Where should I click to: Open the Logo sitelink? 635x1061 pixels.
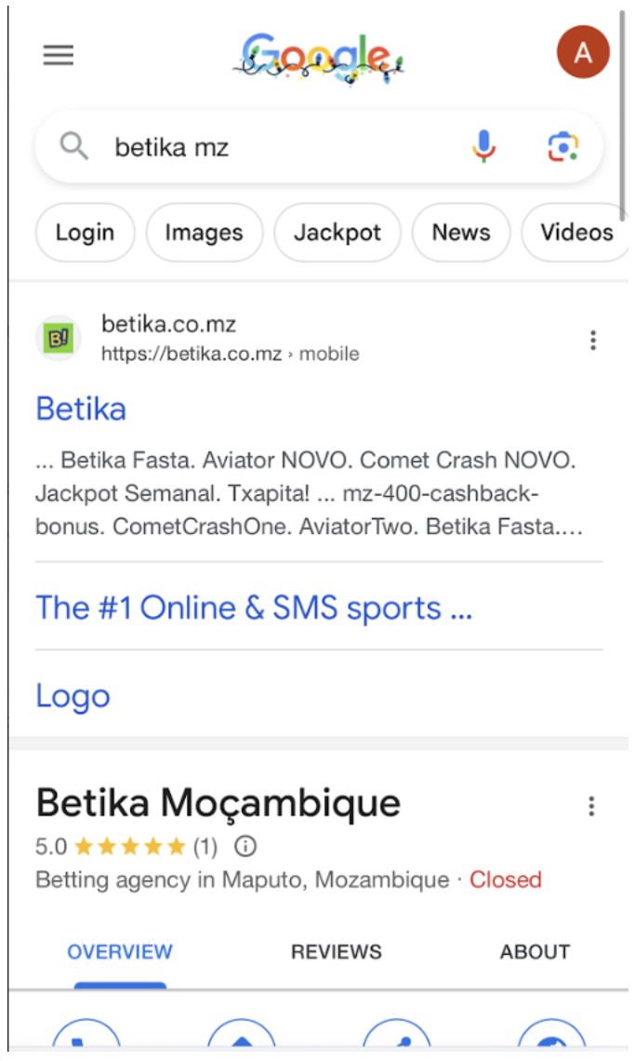point(73,696)
